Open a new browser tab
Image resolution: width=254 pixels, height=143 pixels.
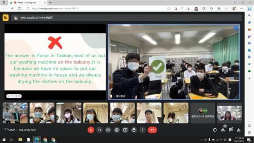(50, 3)
